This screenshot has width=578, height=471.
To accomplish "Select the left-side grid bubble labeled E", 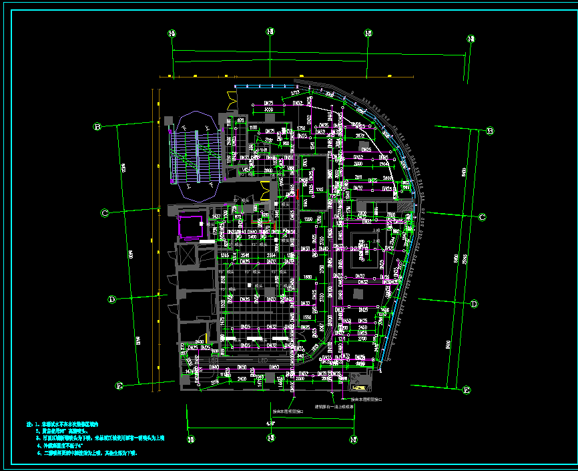I will (x=120, y=385).
